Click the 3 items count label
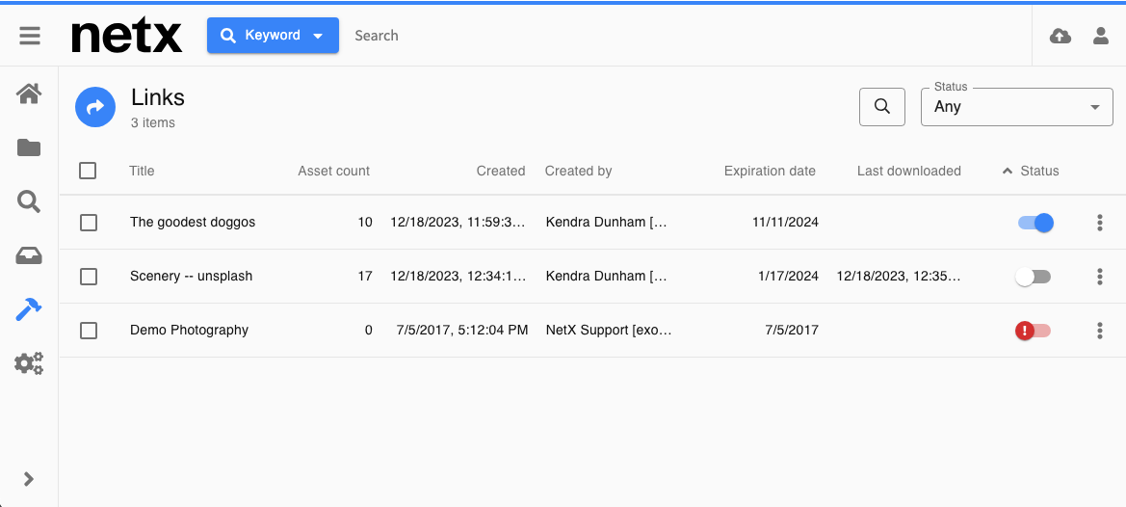 coord(153,122)
